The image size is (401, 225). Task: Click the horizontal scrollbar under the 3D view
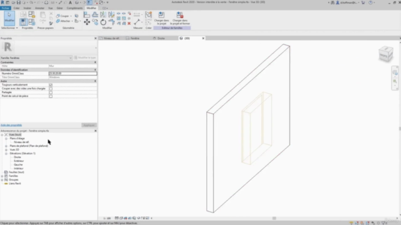click(274, 218)
